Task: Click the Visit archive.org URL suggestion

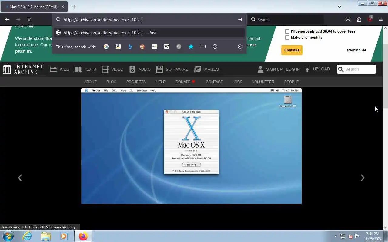Action: point(149,33)
